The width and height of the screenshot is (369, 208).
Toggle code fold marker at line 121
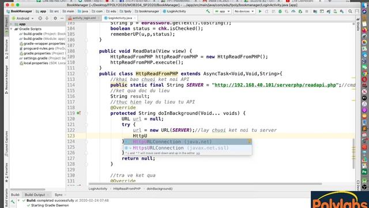tap(86, 125)
